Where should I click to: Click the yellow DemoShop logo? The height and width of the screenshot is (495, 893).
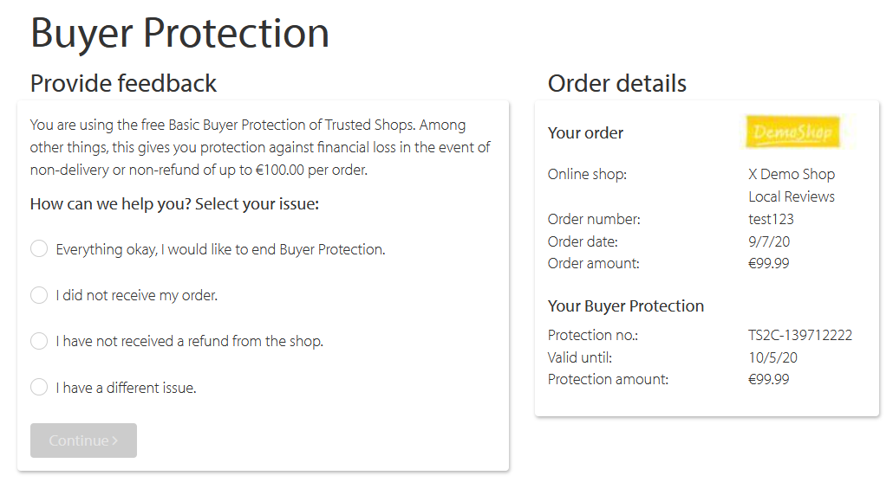(792, 132)
